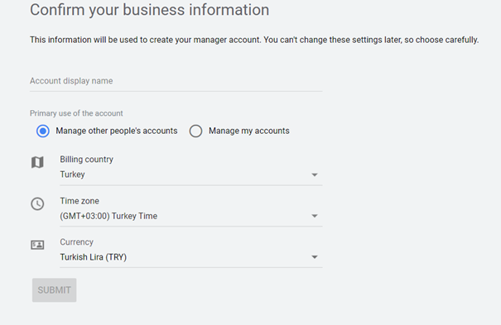The height and width of the screenshot is (325, 501).
Task: Select Manage my accounts radio button
Action: pos(195,131)
